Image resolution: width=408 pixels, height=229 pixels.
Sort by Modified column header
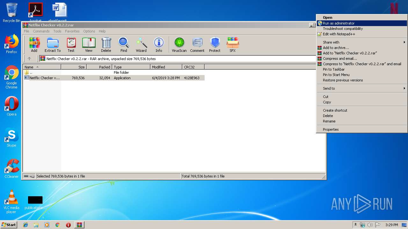[166, 67]
